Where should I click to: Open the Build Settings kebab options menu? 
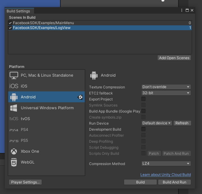[182, 10]
